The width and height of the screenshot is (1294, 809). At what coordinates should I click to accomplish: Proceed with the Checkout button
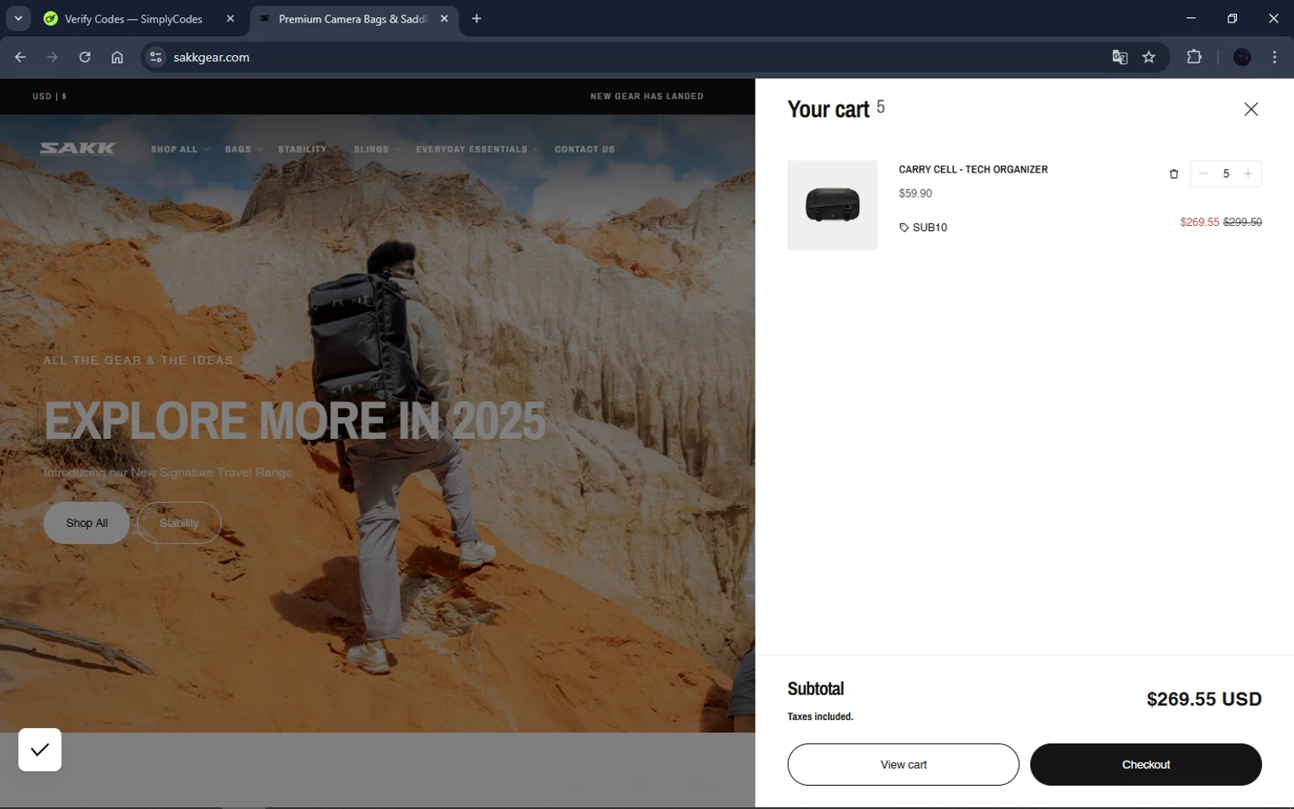[1146, 764]
